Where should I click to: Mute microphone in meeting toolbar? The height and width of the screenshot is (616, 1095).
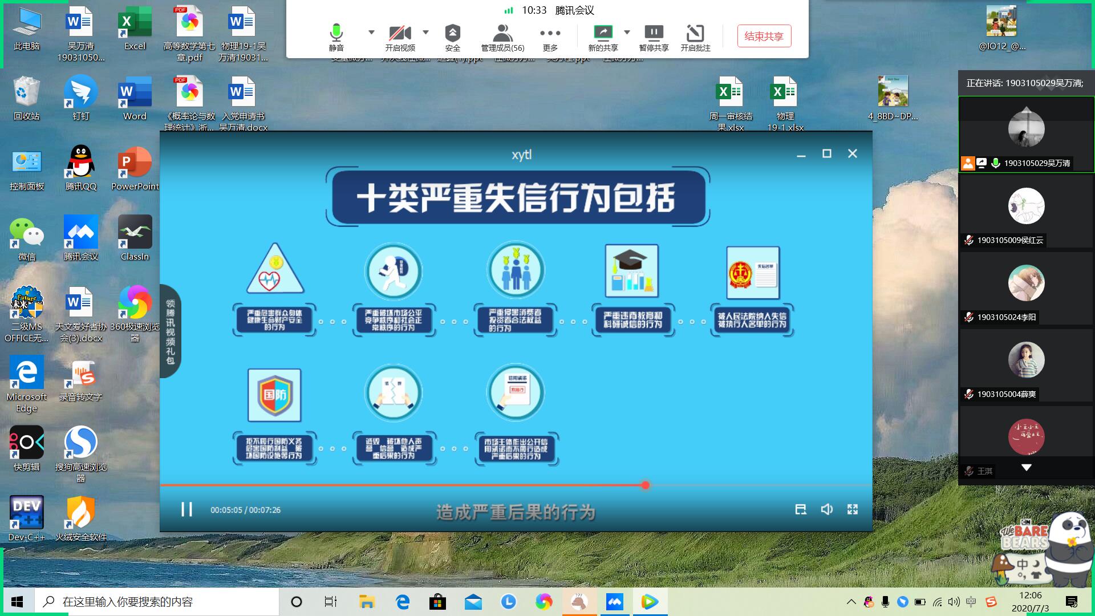click(x=336, y=34)
